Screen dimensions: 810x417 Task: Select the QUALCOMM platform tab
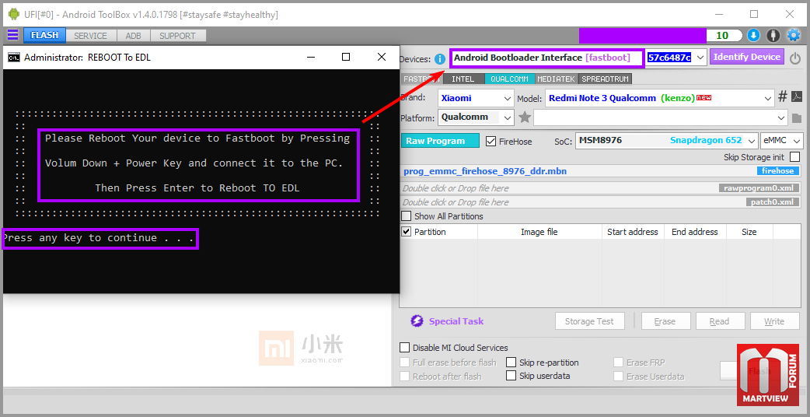(x=509, y=79)
